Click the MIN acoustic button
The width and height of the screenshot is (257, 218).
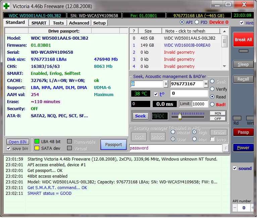218,113
